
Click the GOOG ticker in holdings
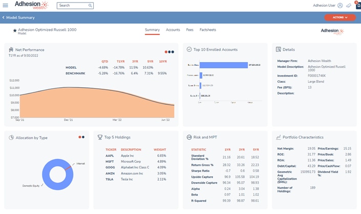(x=110, y=167)
